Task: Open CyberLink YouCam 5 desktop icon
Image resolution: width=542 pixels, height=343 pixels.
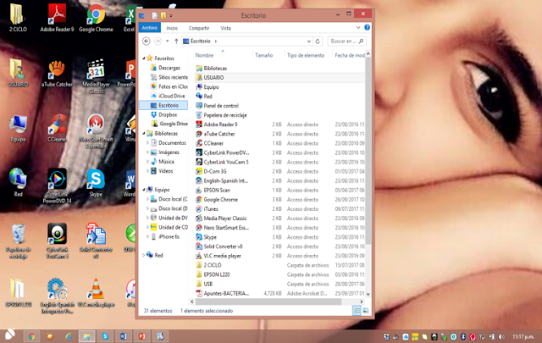Action: (x=57, y=241)
